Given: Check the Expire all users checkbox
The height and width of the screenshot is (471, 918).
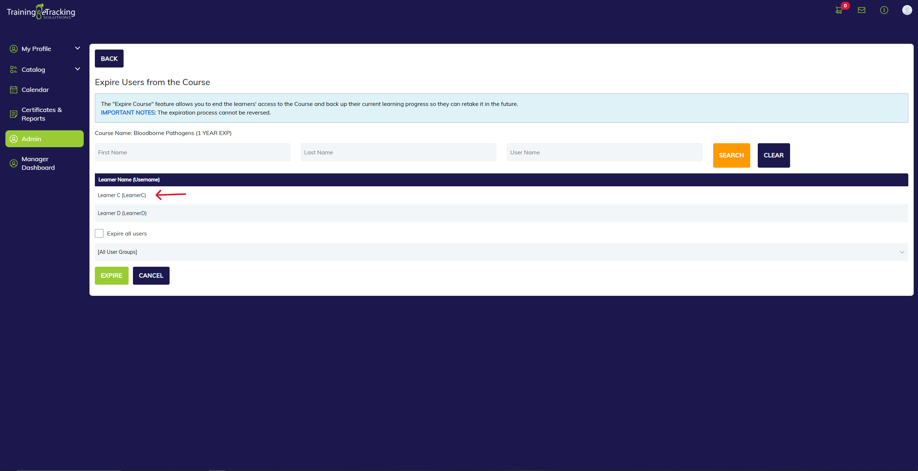Looking at the screenshot, I should (99, 233).
